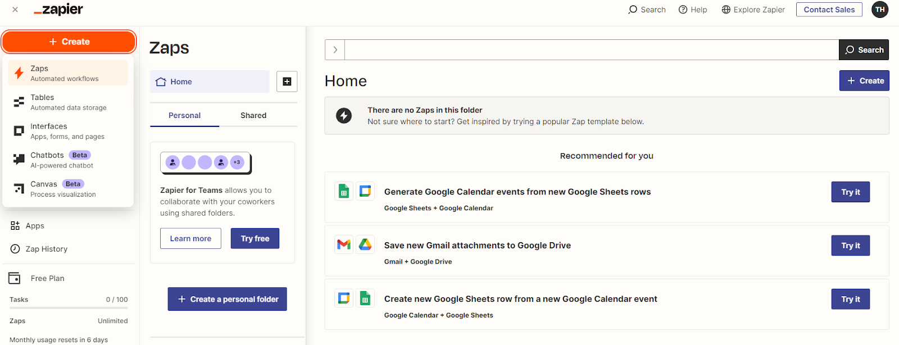The image size is (899, 345).
Task: Click the "Unlimited" Zaps value
Action: [113, 321]
